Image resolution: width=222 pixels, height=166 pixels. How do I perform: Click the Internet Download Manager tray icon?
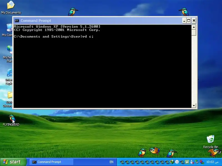click(172, 162)
